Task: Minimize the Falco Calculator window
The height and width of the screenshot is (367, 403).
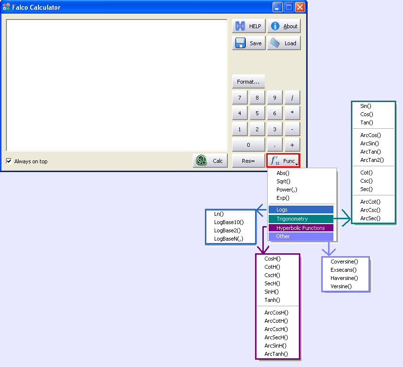Action: (x=277, y=7)
